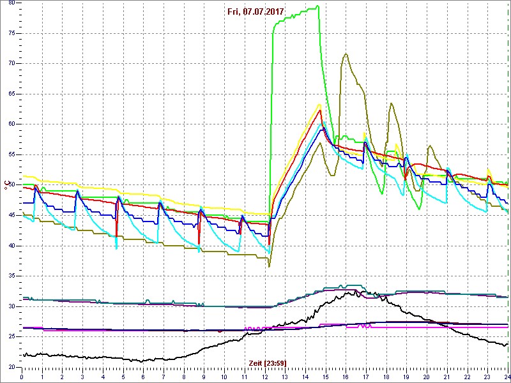511x383 pixels.
Task: Click hour 3 on the time axis
Action: (x=82, y=377)
